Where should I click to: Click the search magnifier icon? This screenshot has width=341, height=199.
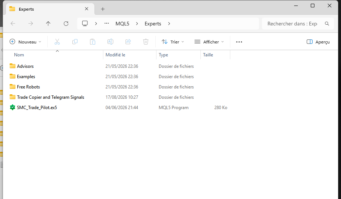(327, 24)
